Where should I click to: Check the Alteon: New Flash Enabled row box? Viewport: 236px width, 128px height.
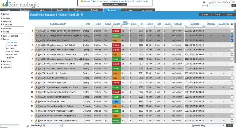[232, 102]
